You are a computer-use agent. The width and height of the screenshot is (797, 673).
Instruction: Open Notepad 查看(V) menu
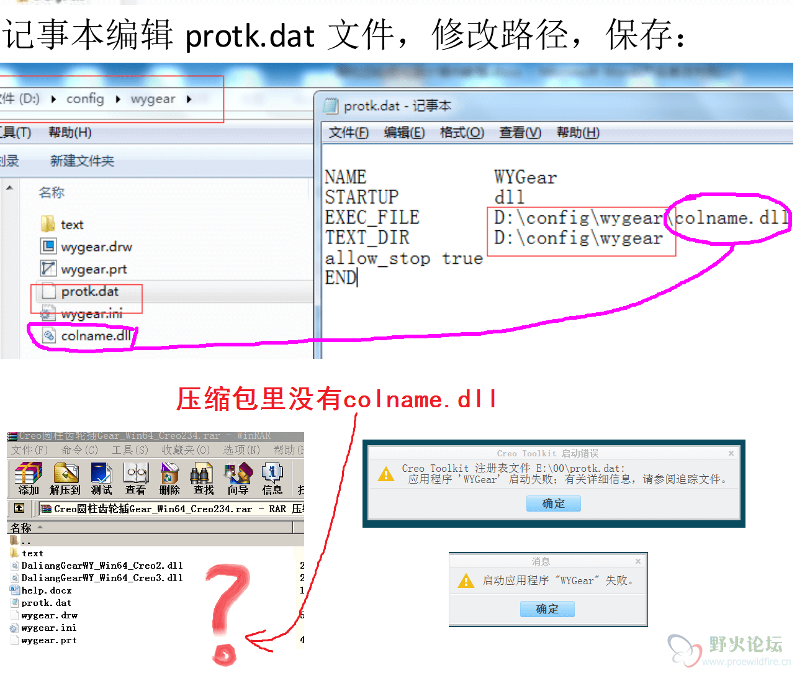[x=520, y=133]
